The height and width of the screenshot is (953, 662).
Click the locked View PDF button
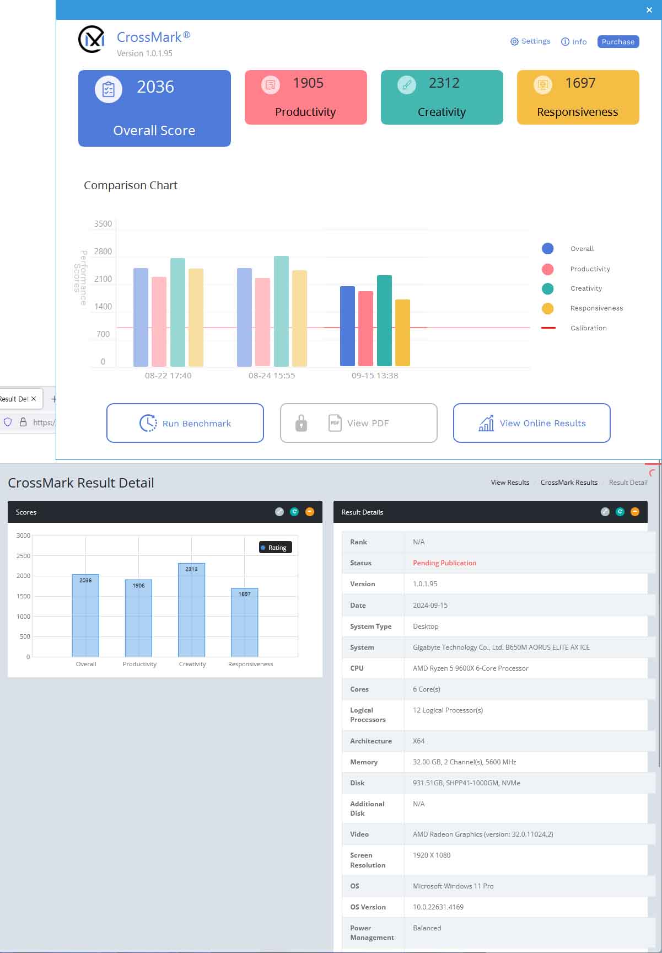click(359, 423)
